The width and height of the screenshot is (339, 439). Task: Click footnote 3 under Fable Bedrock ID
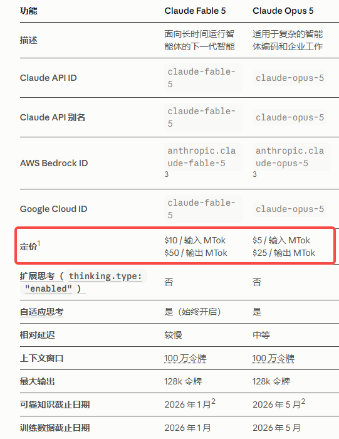click(x=167, y=174)
